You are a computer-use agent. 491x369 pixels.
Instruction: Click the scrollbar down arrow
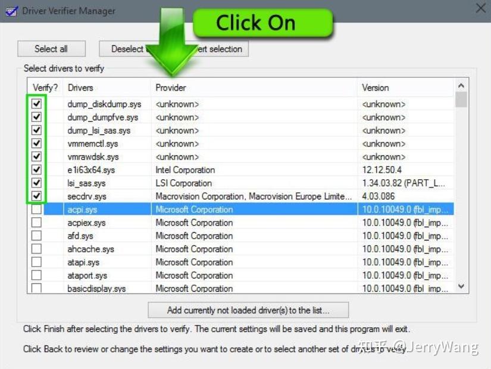point(461,286)
